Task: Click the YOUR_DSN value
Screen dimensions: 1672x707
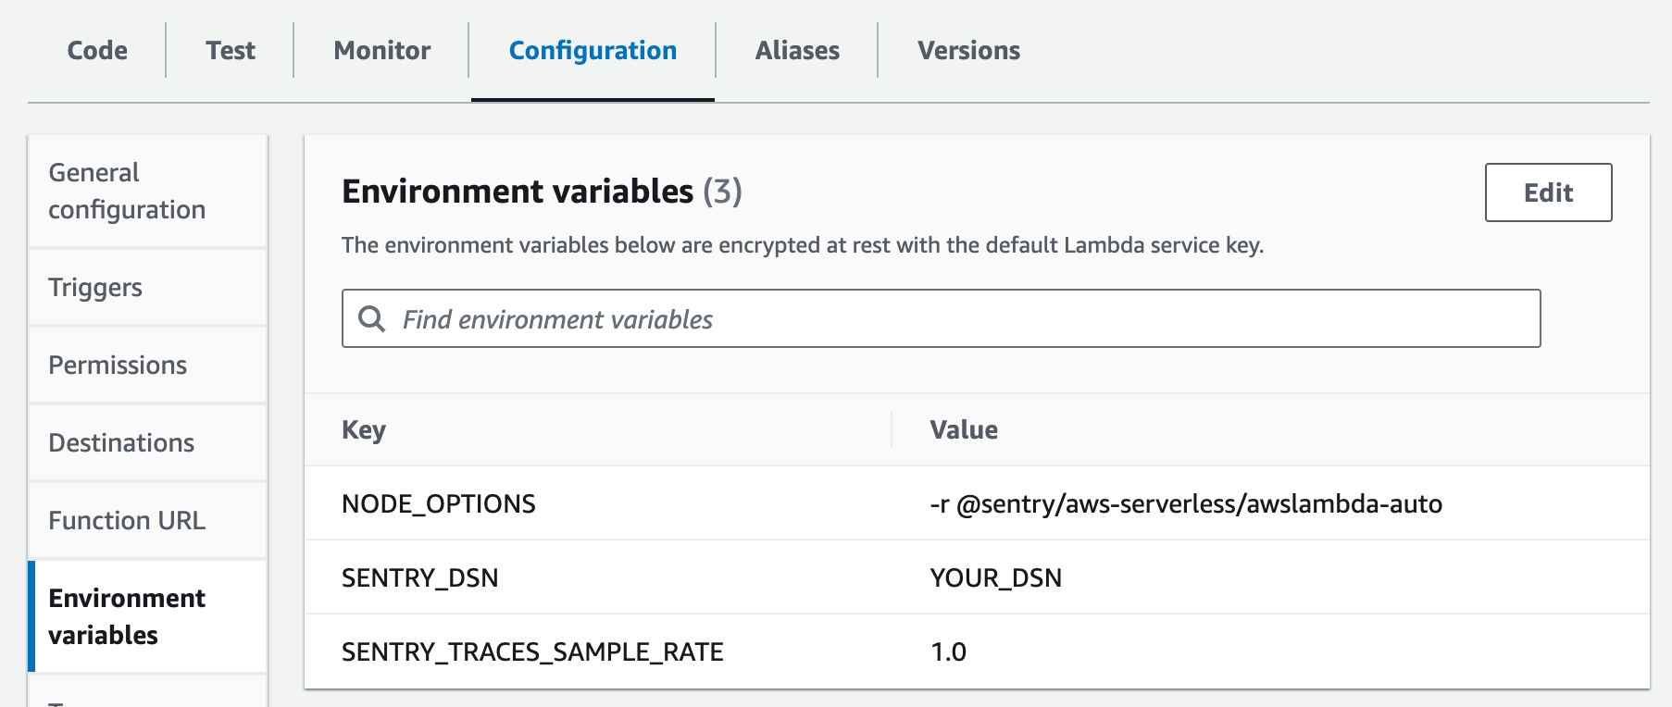Action: pyautogui.click(x=995, y=578)
